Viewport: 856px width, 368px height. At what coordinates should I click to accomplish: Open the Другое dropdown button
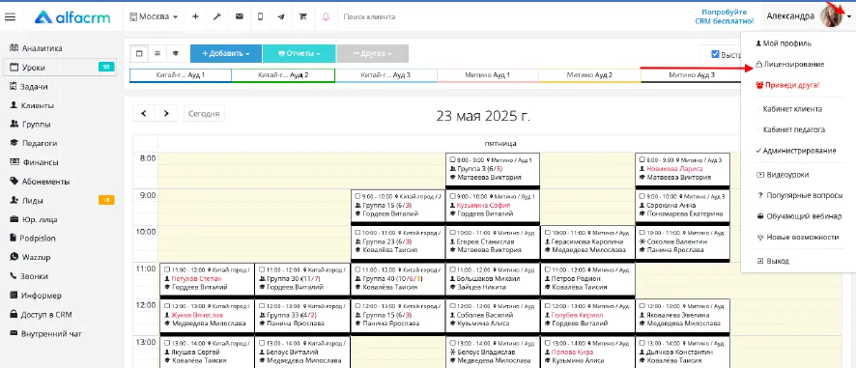[x=373, y=53]
